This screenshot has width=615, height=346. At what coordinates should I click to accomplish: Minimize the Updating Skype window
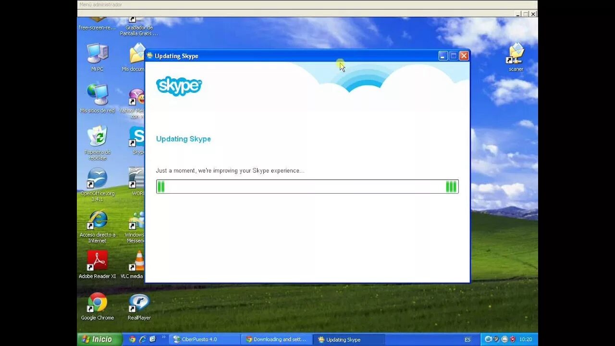(x=443, y=56)
